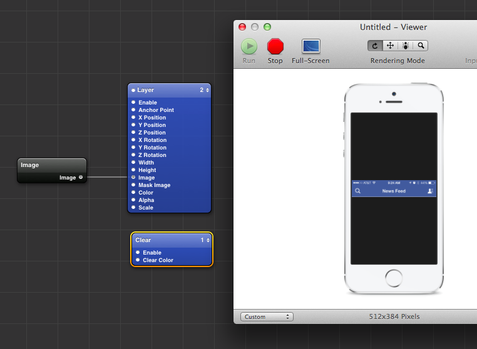Click the search icon in phone preview
Screen dimensions: 477x349
358,191
